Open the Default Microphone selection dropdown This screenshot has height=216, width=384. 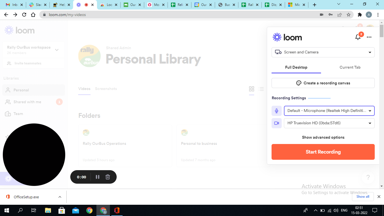(329, 111)
